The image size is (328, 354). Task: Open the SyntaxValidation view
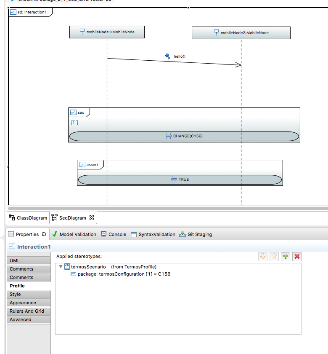157,234
